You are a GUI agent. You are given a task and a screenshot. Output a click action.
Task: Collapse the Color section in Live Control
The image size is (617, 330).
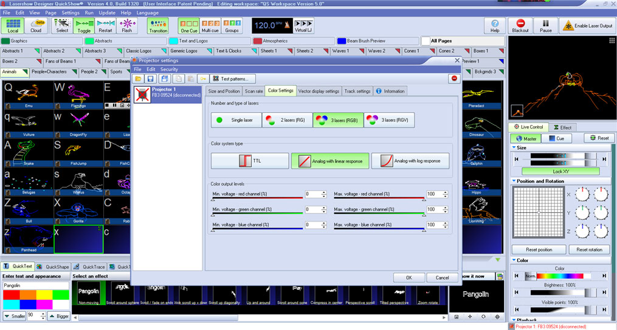pyautogui.click(x=514, y=260)
